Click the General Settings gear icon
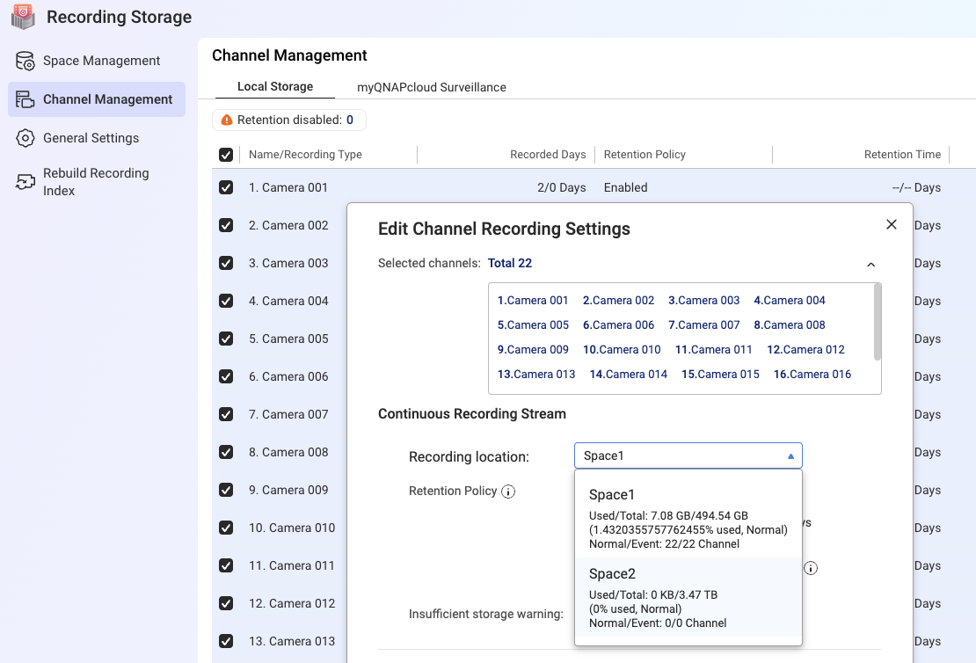The width and height of the screenshot is (976, 663). [25, 138]
